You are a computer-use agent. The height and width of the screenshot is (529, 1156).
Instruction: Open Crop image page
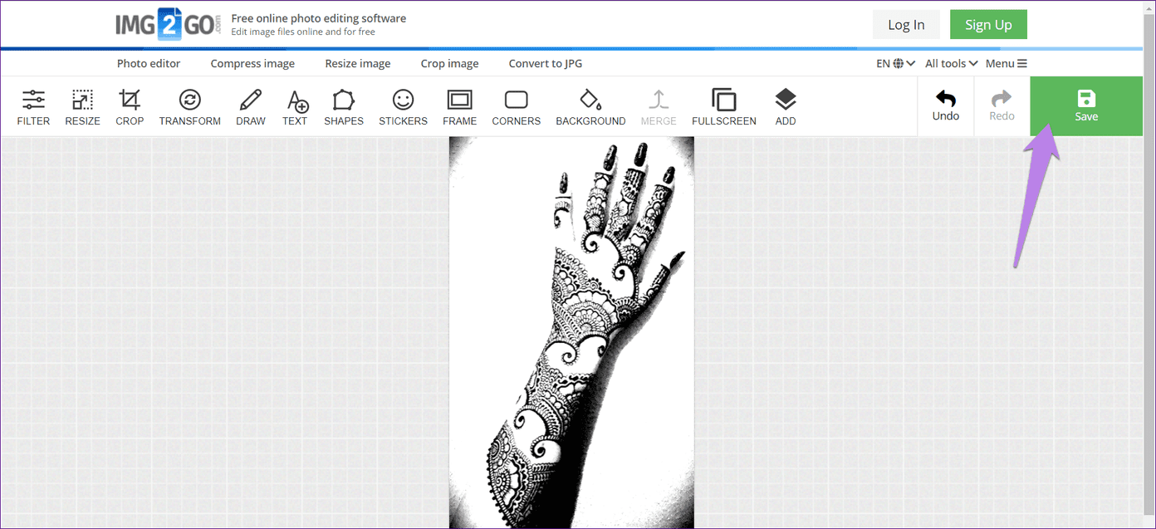pos(449,63)
